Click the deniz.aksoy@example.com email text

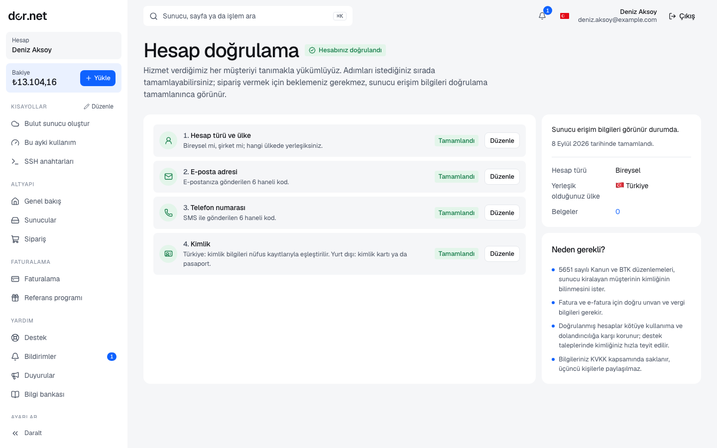(x=617, y=20)
